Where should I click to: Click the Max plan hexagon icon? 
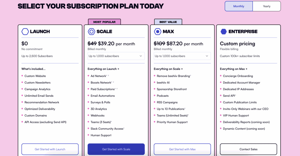pyautogui.click(x=158, y=32)
